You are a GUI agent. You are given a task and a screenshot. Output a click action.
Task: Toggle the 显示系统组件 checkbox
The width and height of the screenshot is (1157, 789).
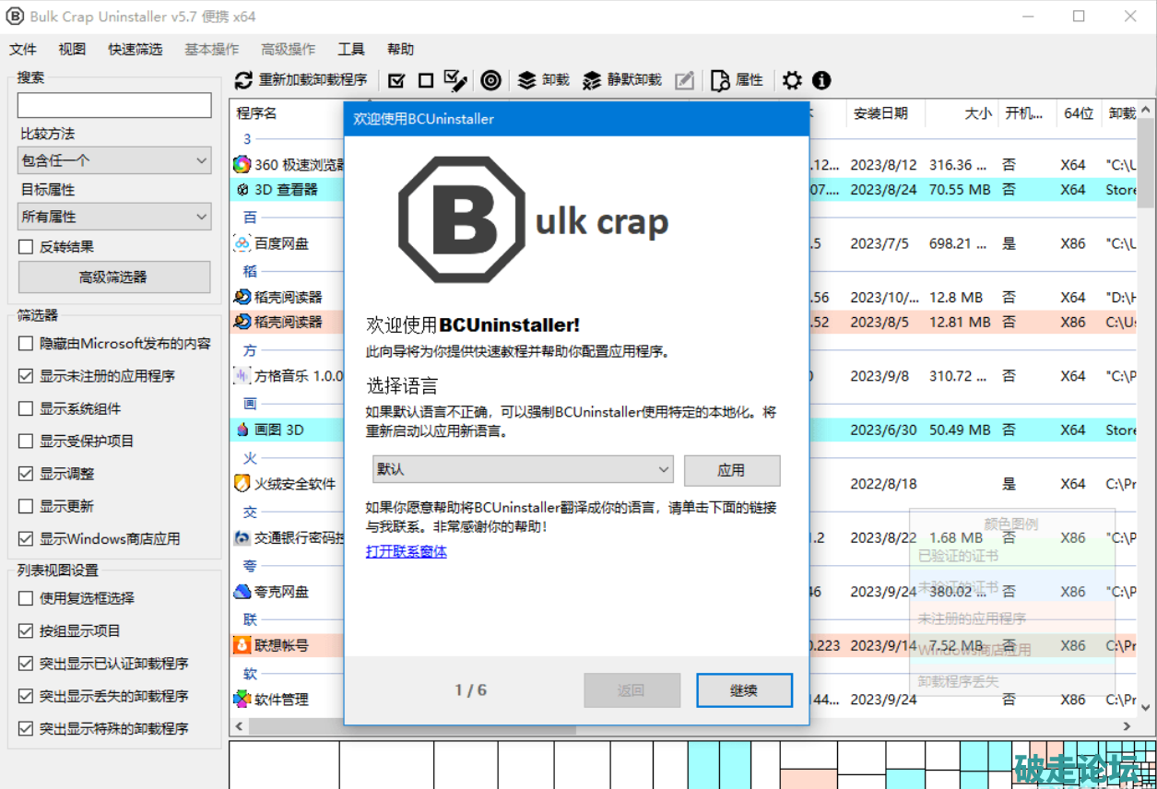(26, 408)
